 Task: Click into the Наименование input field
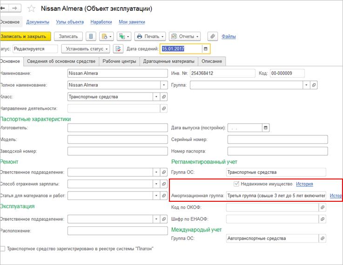click(x=117, y=73)
